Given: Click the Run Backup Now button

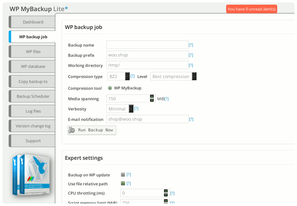Looking at the screenshot, I should click(92, 130).
